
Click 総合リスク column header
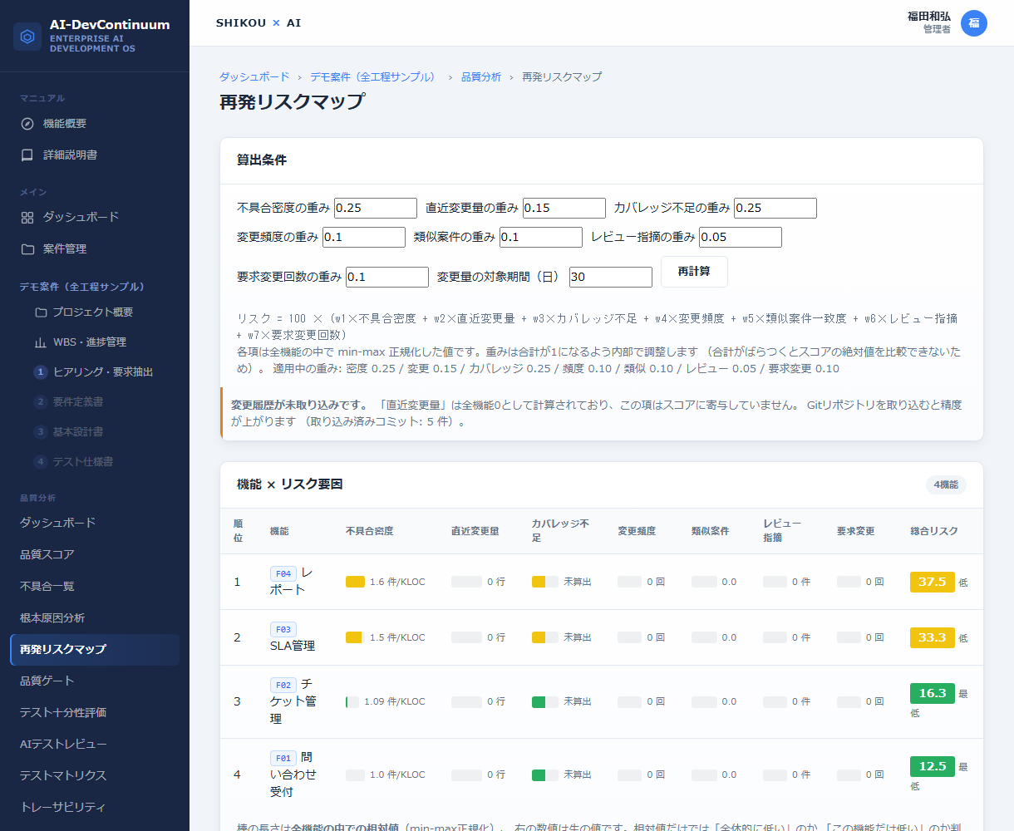[934, 531]
